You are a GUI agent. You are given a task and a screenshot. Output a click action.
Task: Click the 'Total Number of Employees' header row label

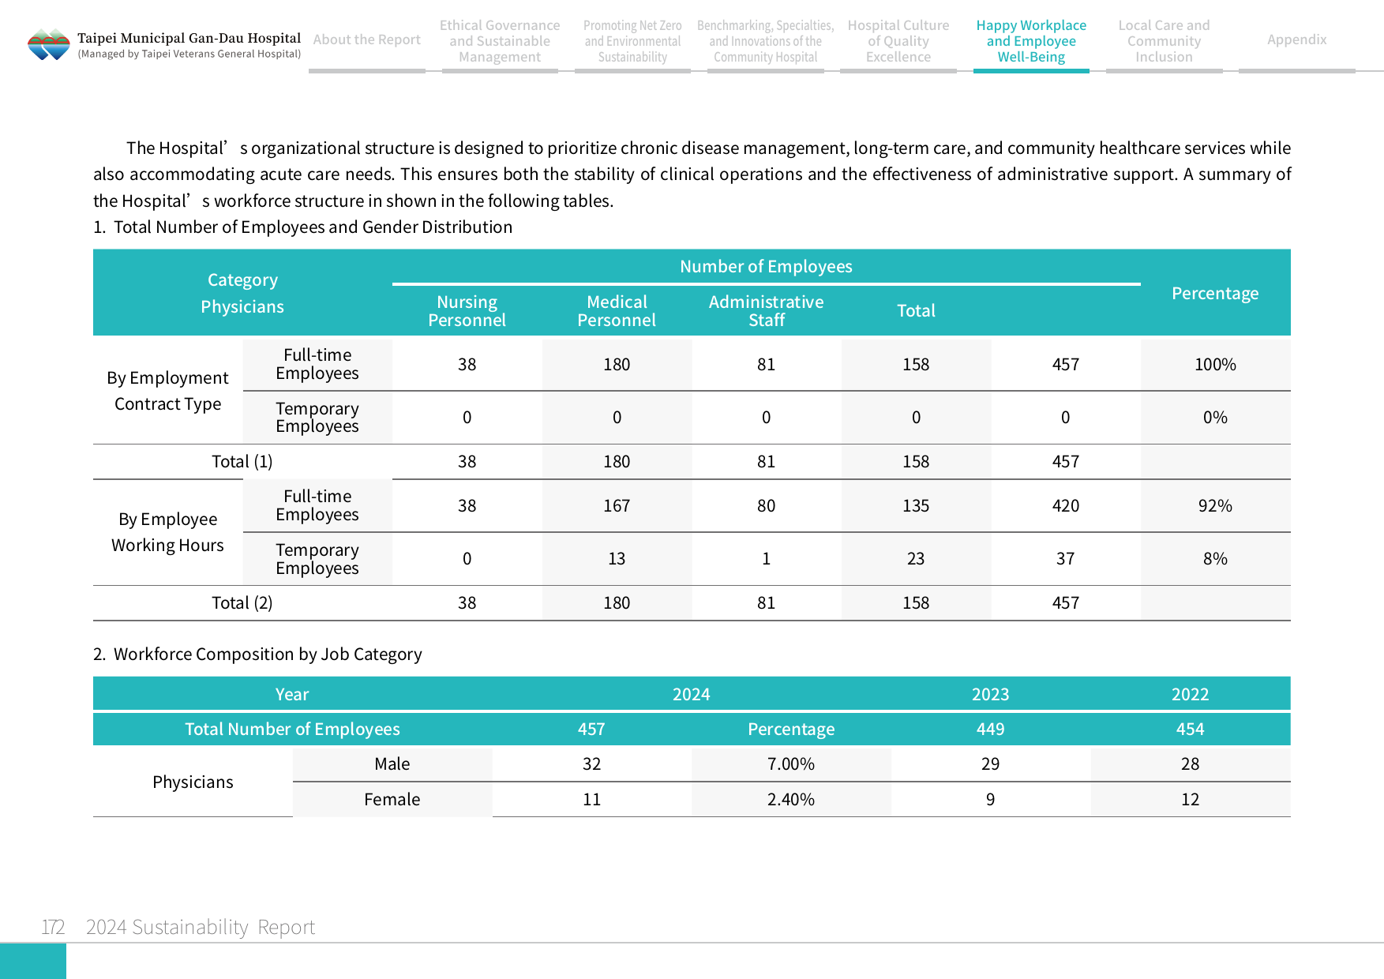(292, 729)
